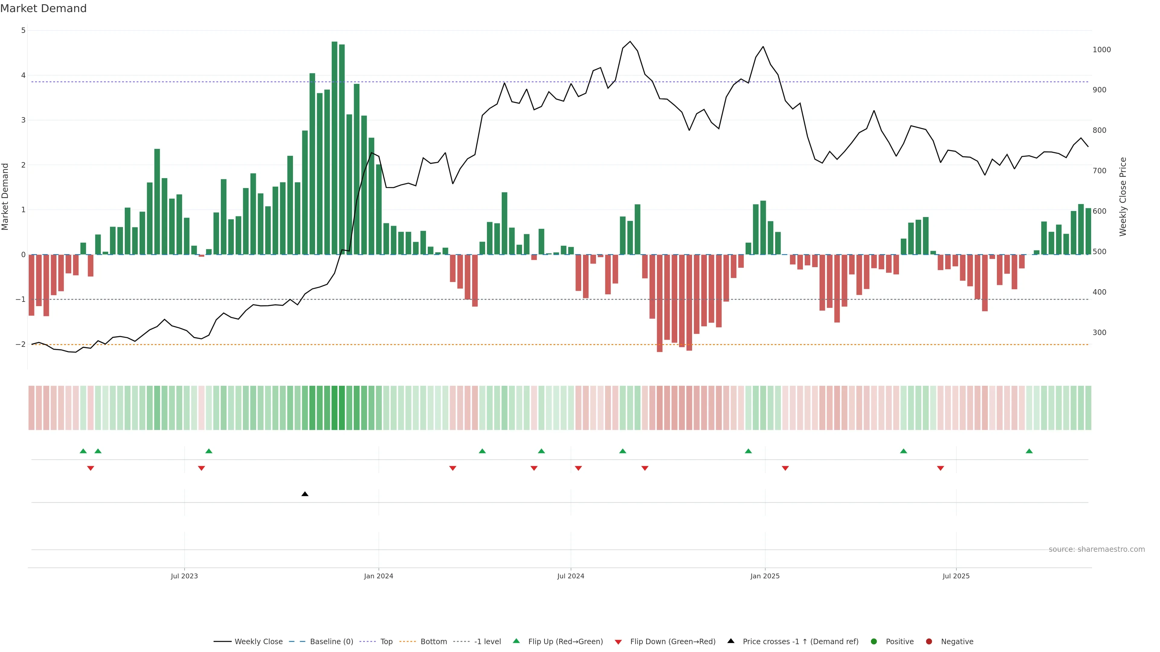The width and height of the screenshot is (1160, 652).
Task: Click the Flip Down marker just after Jan 2025
Action: tap(785, 468)
